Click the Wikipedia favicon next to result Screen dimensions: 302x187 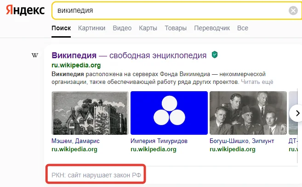click(x=34, y=56)
